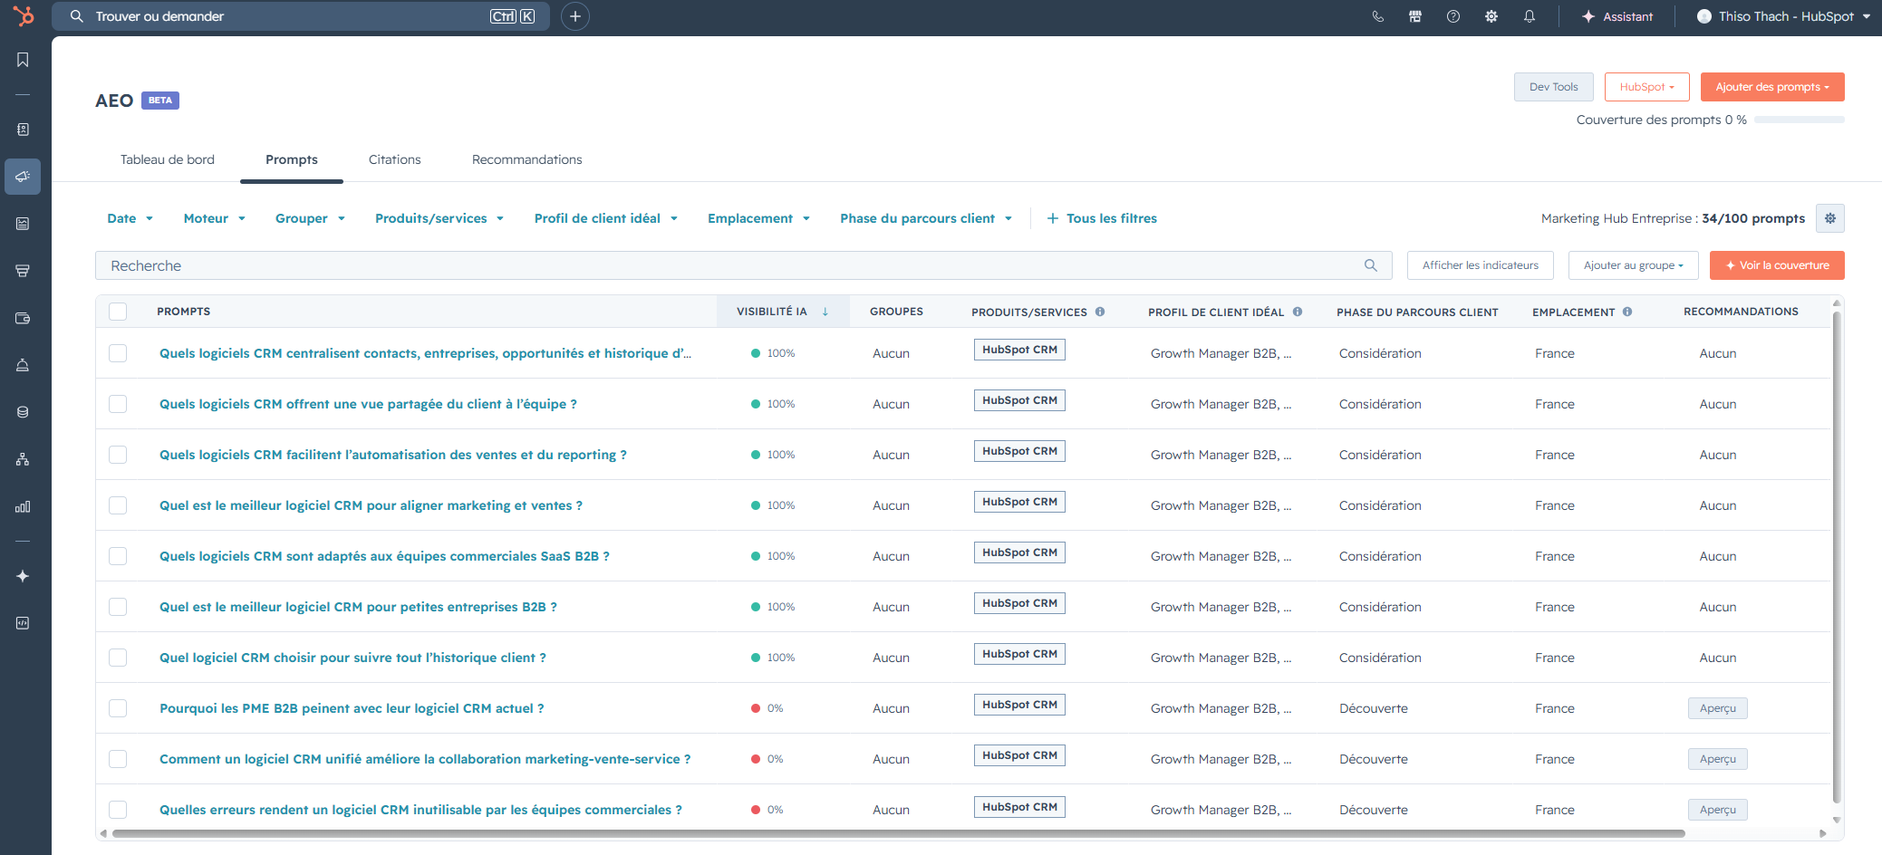Viewport: 1882px width, 855px height.
Task: Focus the Recherche search field
Action: click(744, 265)
